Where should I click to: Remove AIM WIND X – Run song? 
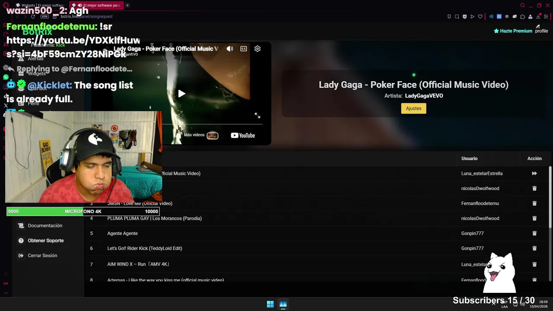[x=534, y=264]
